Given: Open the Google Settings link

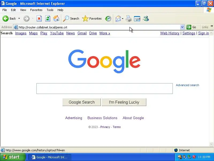Looking at the screenshot, I should coord(189,33).
